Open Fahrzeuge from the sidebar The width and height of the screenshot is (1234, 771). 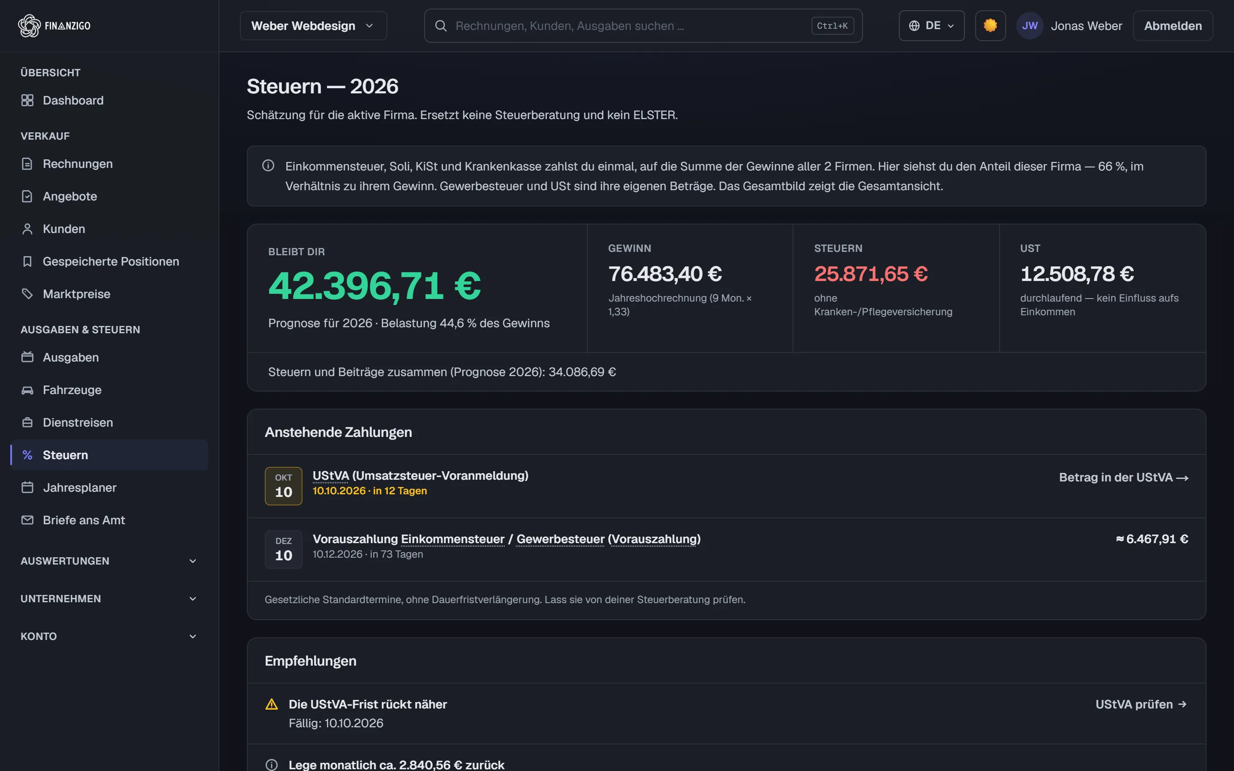[108, 390]
